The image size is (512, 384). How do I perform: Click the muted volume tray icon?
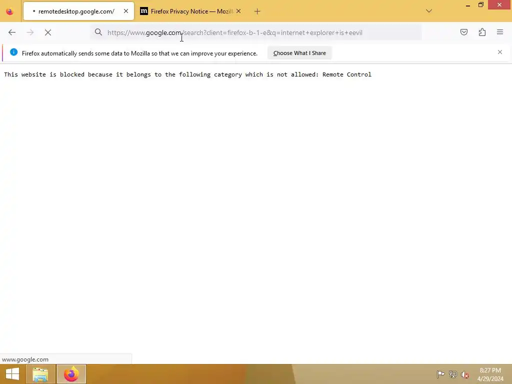[x=464, y=374]
